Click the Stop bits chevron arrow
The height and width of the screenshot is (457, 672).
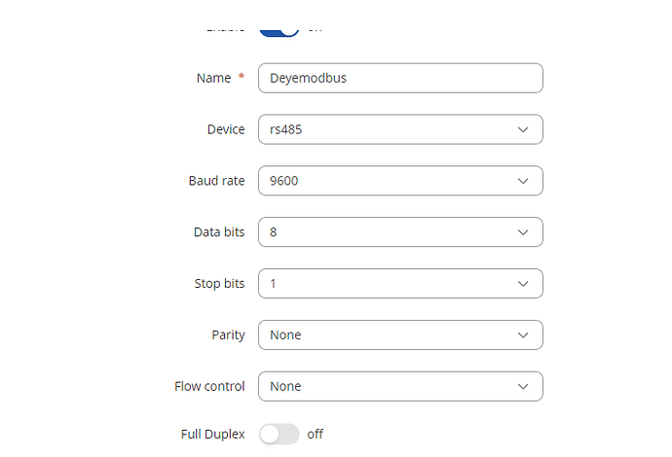point(523,284)
